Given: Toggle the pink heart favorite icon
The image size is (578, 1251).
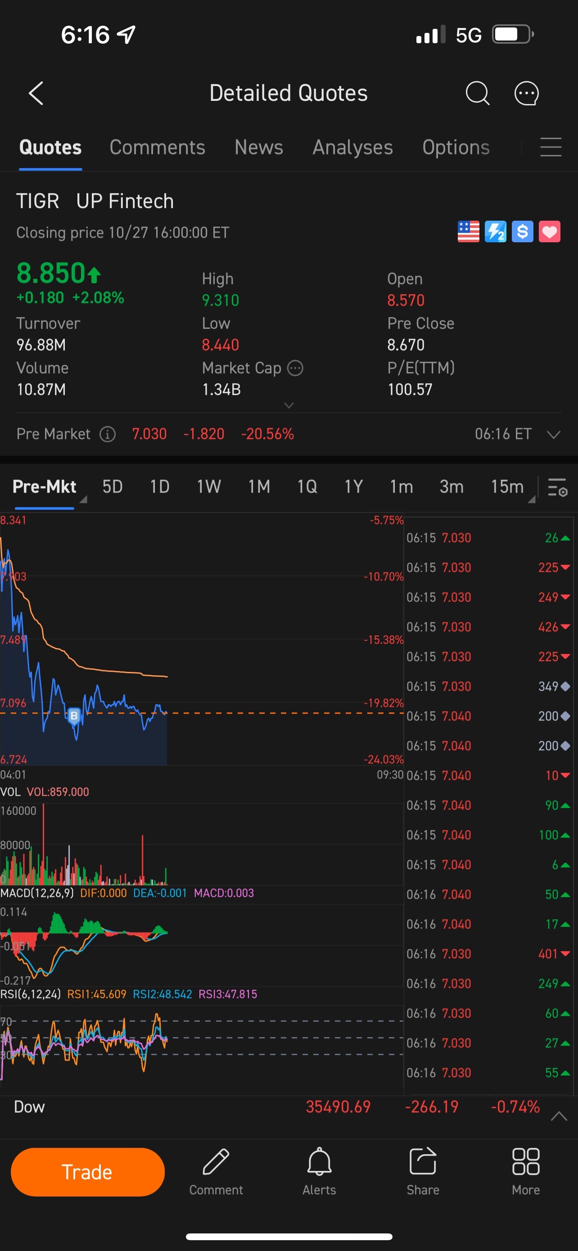Looking at the screenshot, I should pos(549,231).
